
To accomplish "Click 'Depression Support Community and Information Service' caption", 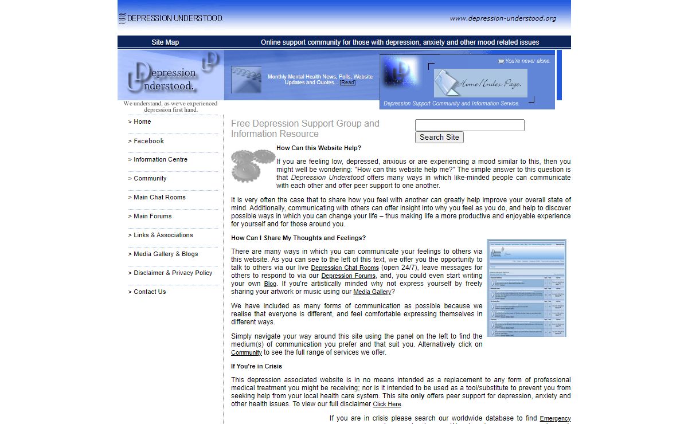I will tap(451, 104).
